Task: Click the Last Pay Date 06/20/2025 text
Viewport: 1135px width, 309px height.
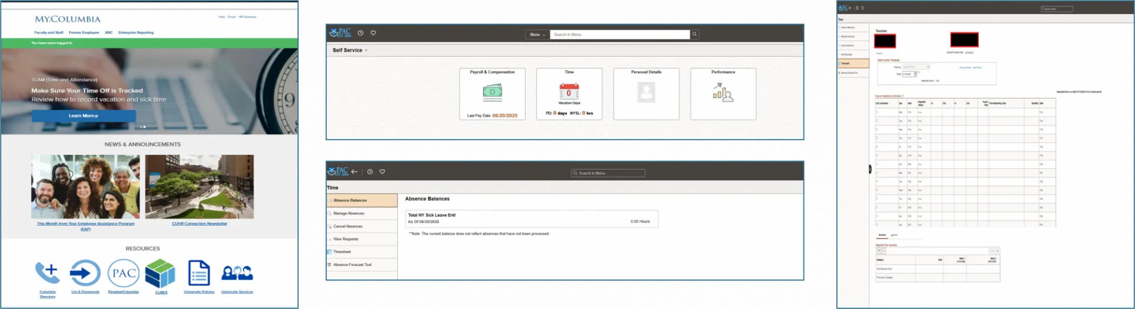Action: click(x=492, y=116)
